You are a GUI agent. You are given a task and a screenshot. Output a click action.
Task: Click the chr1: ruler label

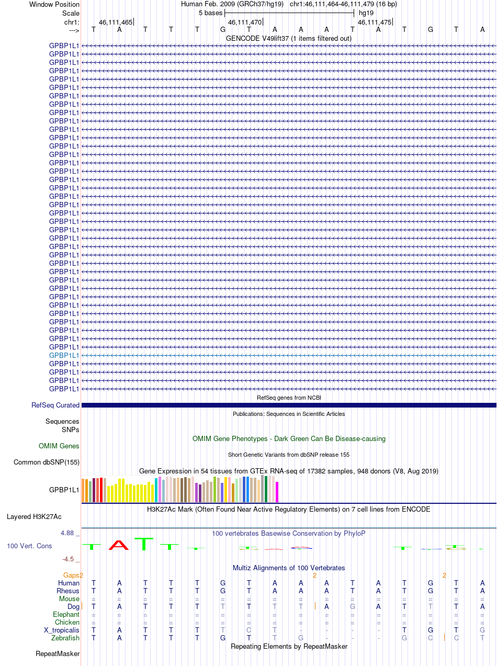pyautogui.click(x=72, y=22)
